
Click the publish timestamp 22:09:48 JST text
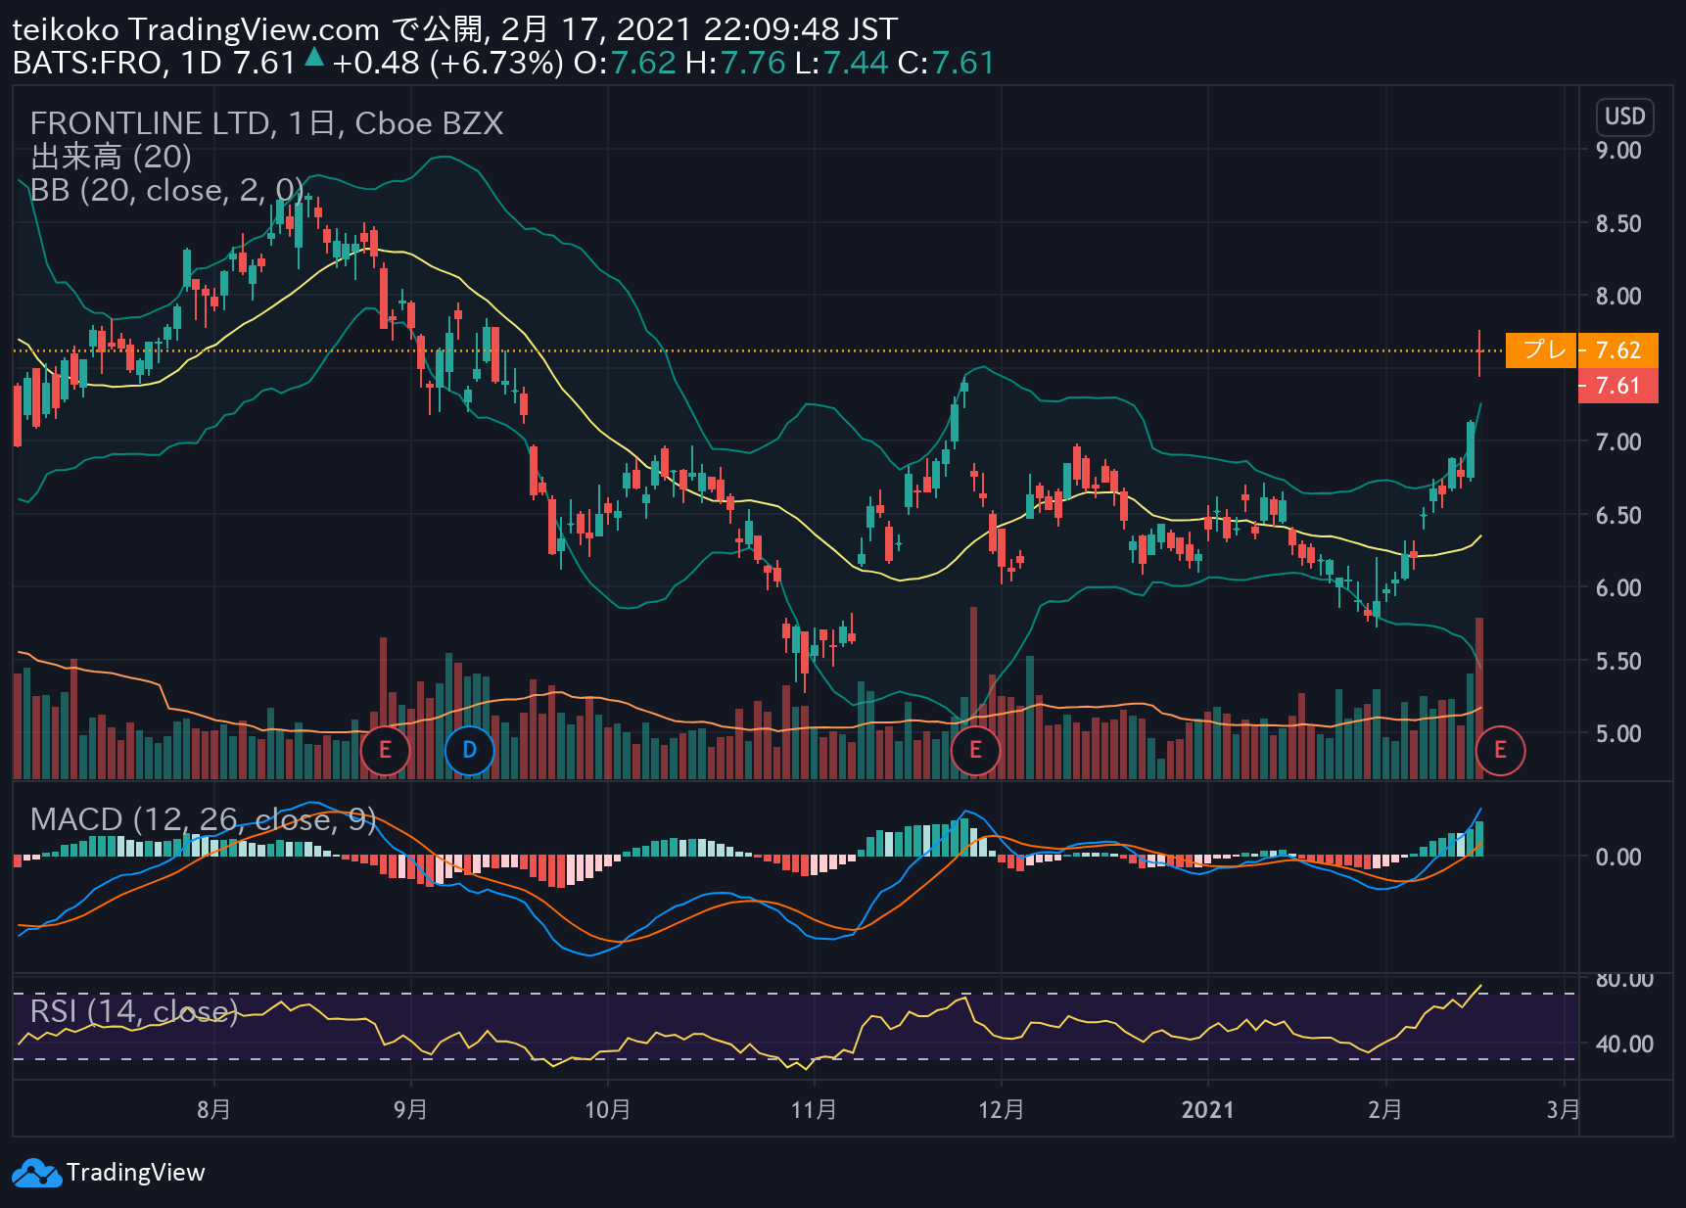800,29
